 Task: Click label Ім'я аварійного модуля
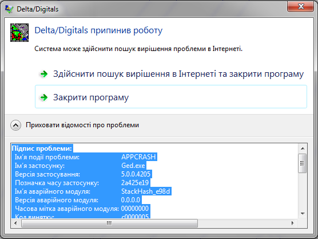coord(53,191)
